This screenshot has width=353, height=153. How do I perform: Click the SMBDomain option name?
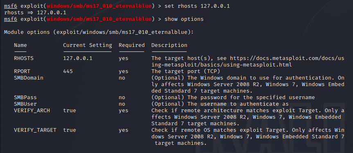coord(29,78)
